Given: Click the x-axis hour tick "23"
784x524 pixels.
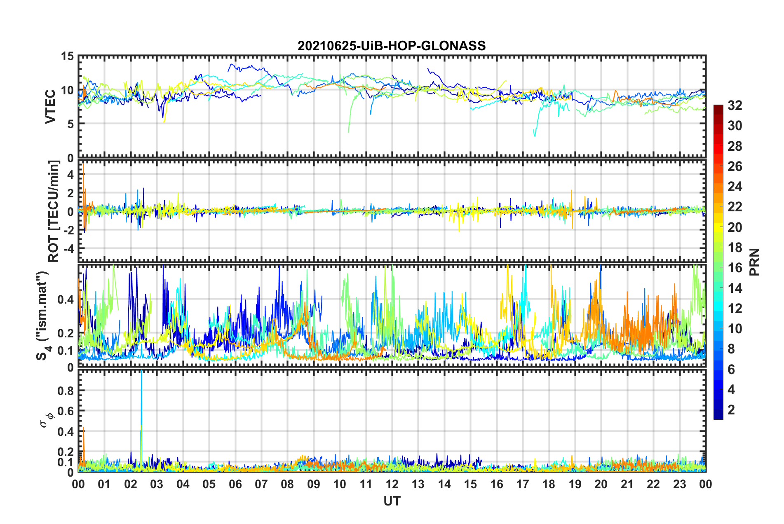Looking at the screenshot, I should coord(680,484).
